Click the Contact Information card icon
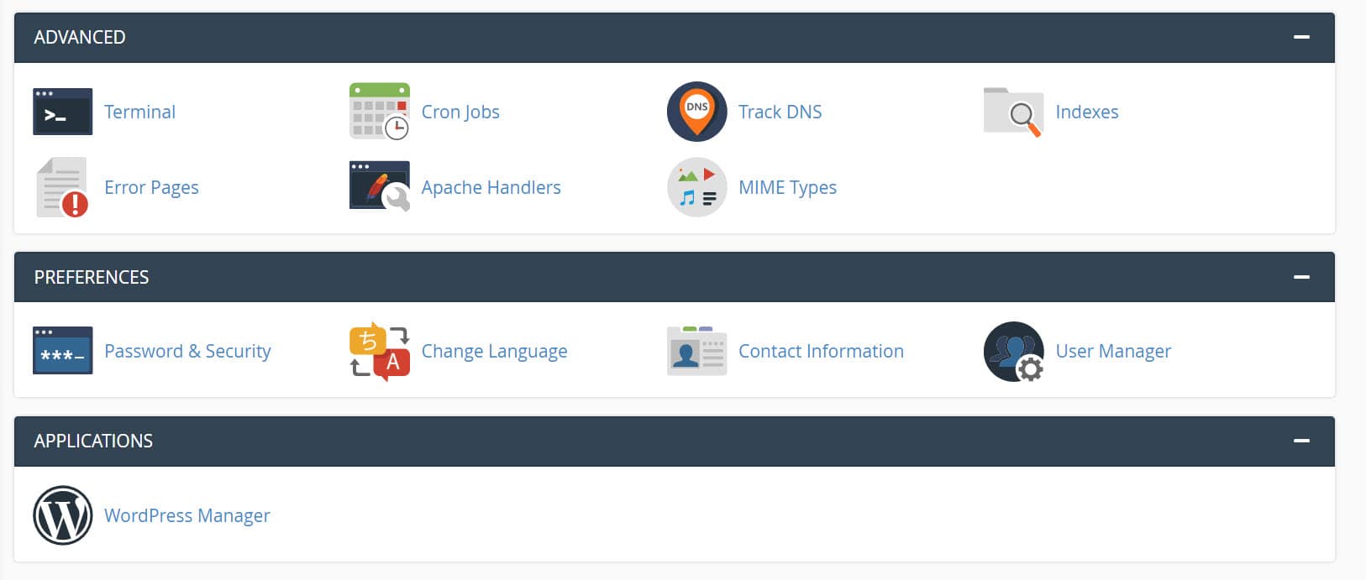The height and width of the screenshot is (580, 1366). (x=696, y=351)
